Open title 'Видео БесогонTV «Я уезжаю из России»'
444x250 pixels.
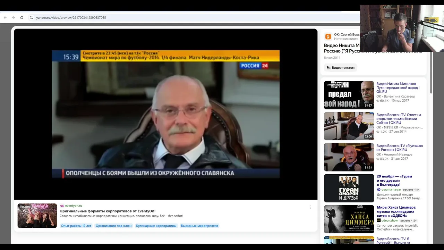coord(400,148)
